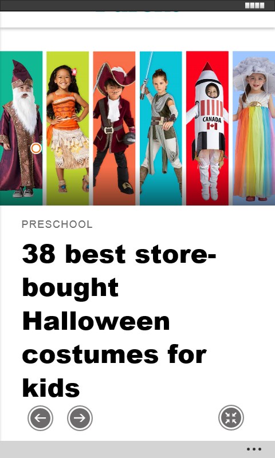This screenshot has width=275, height=458.
Task: Select the Canada rocket costume panel
Action: pyautogui.click(x=207, y=128)
